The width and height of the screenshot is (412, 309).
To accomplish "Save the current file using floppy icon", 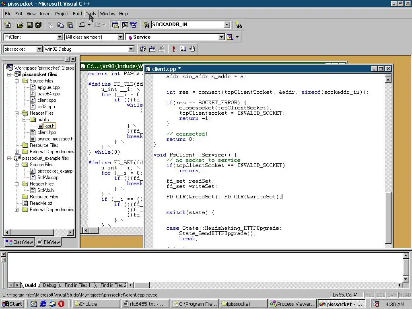I will click(30, 25).
